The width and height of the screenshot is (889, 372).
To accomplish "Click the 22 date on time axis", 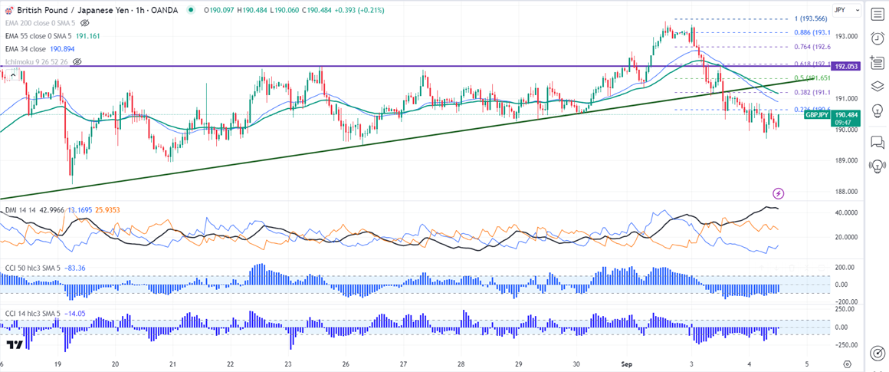I will (231, 364).
